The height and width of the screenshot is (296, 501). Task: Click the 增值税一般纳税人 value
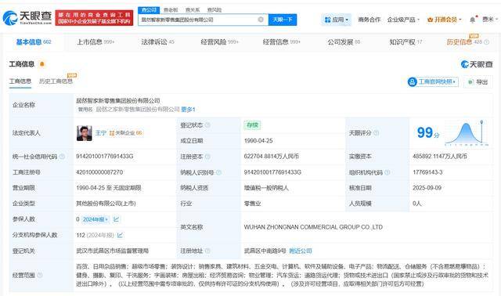coord(266,188)
